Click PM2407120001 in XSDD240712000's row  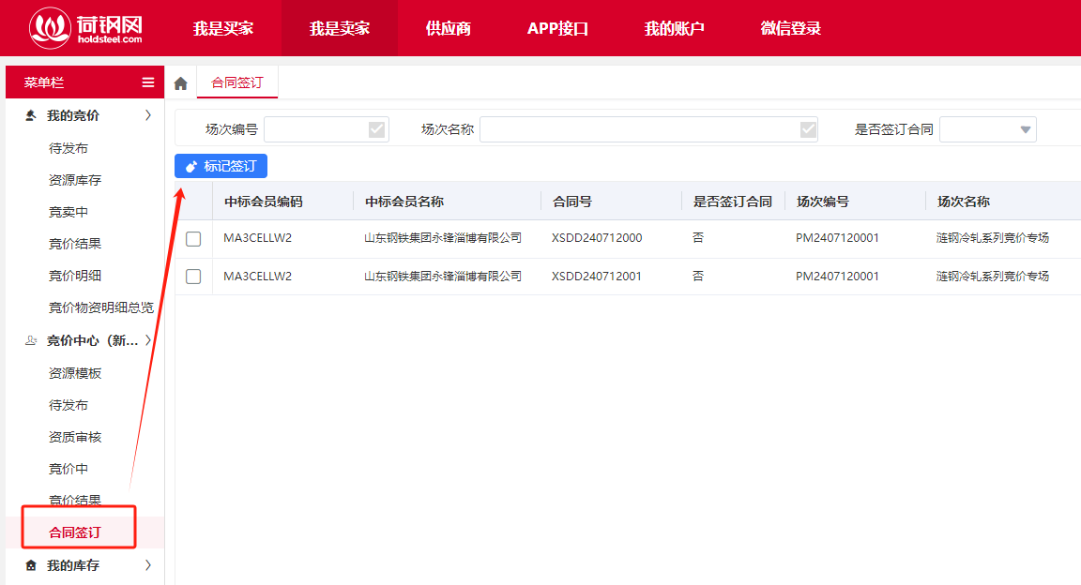(x=837, y=238)
